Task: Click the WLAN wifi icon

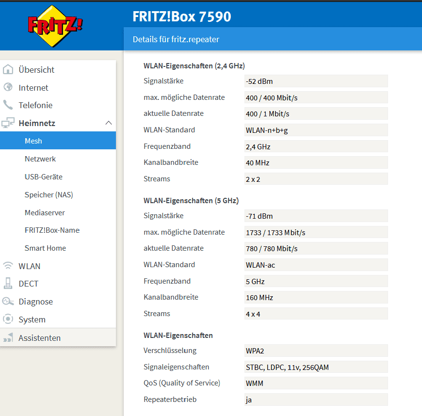Action: [8, 266]
